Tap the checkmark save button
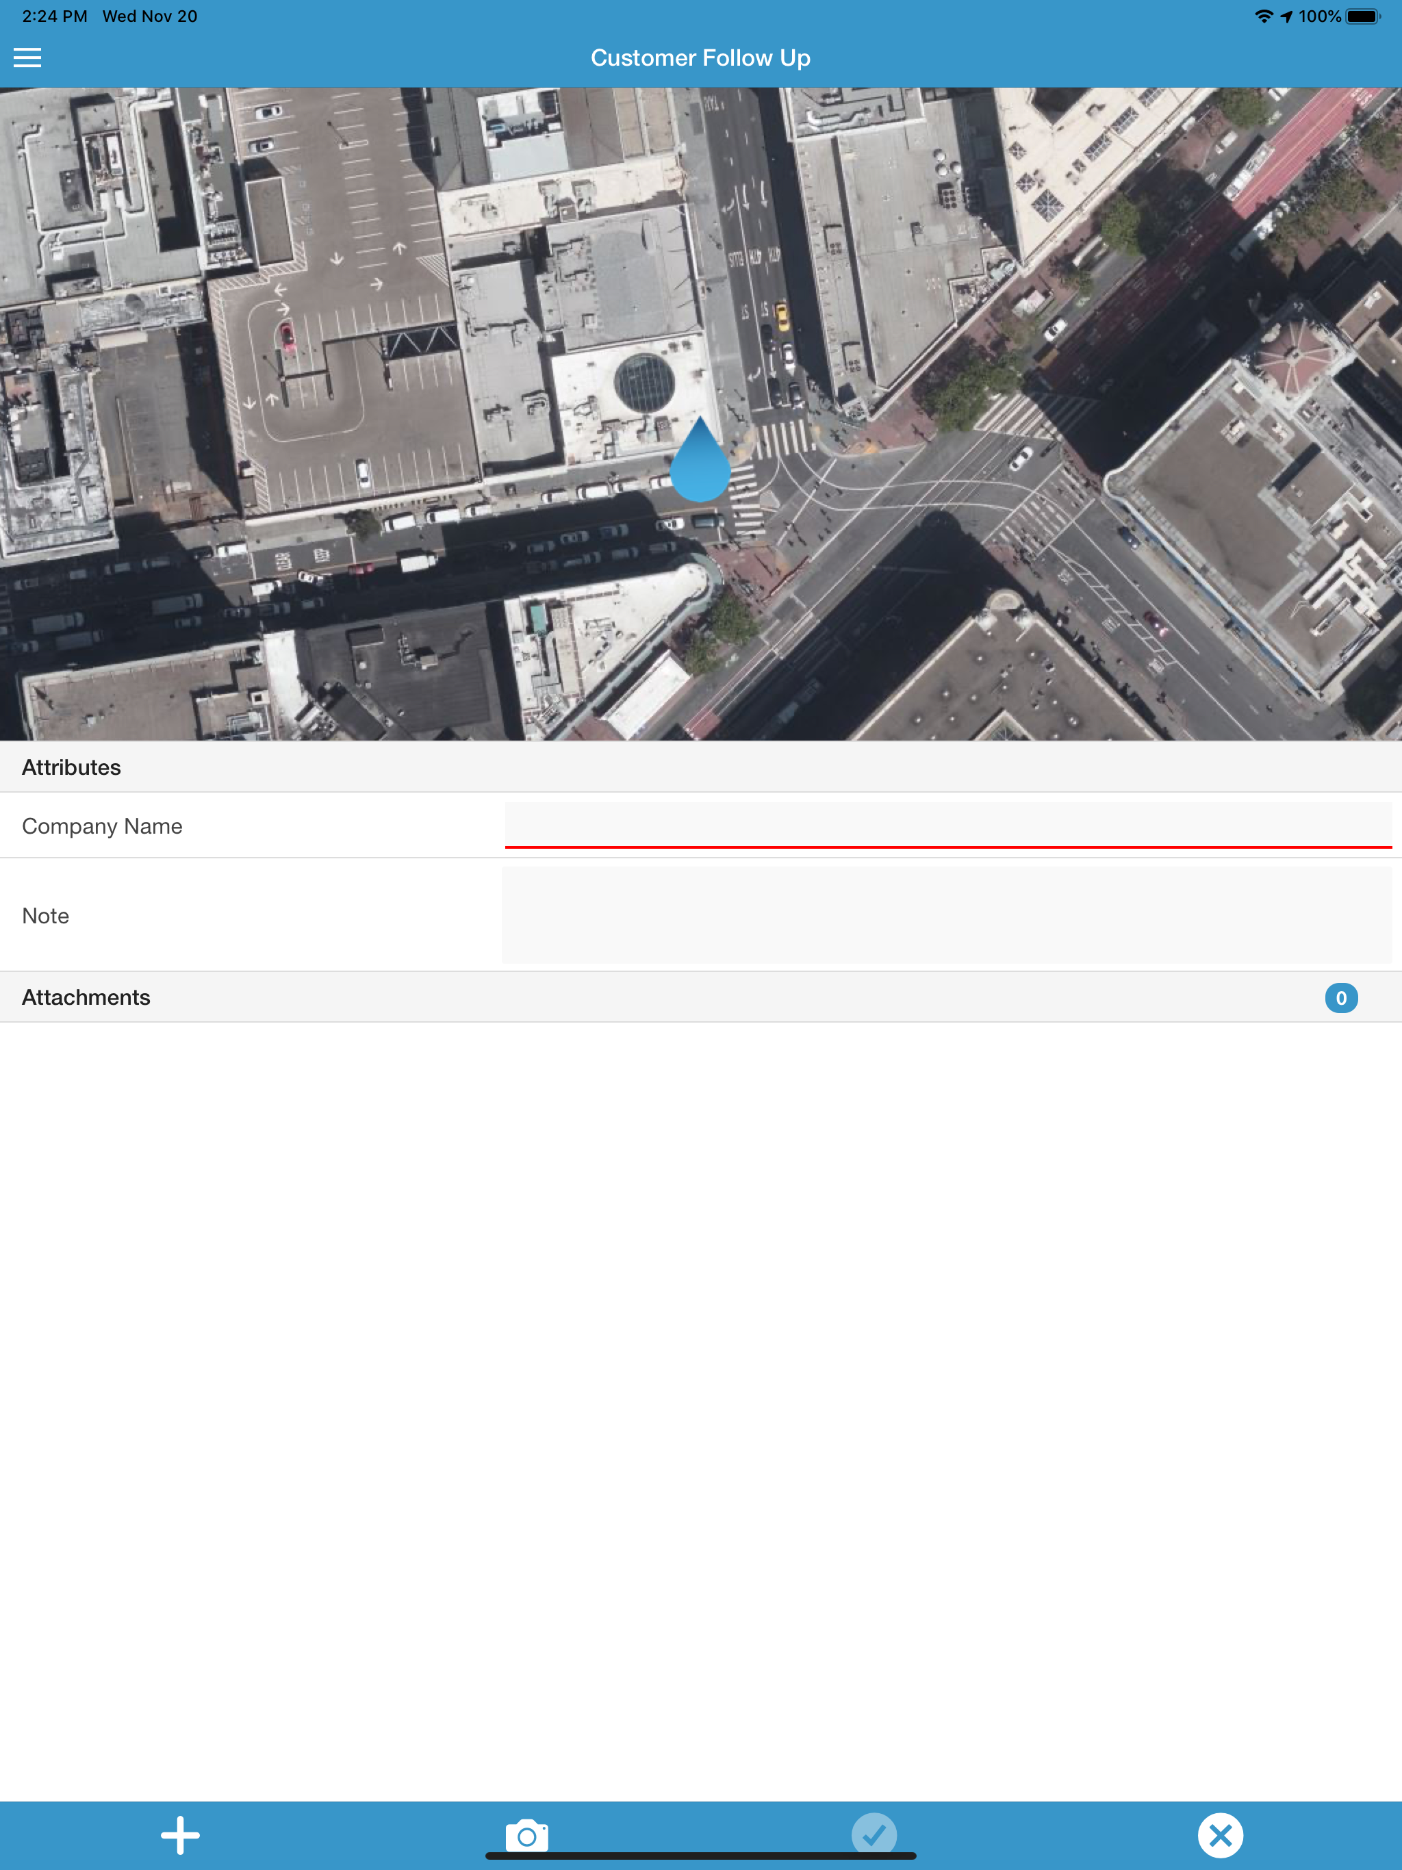Viewport: 1402px width, 1870px height. (x=874, y=1835)
